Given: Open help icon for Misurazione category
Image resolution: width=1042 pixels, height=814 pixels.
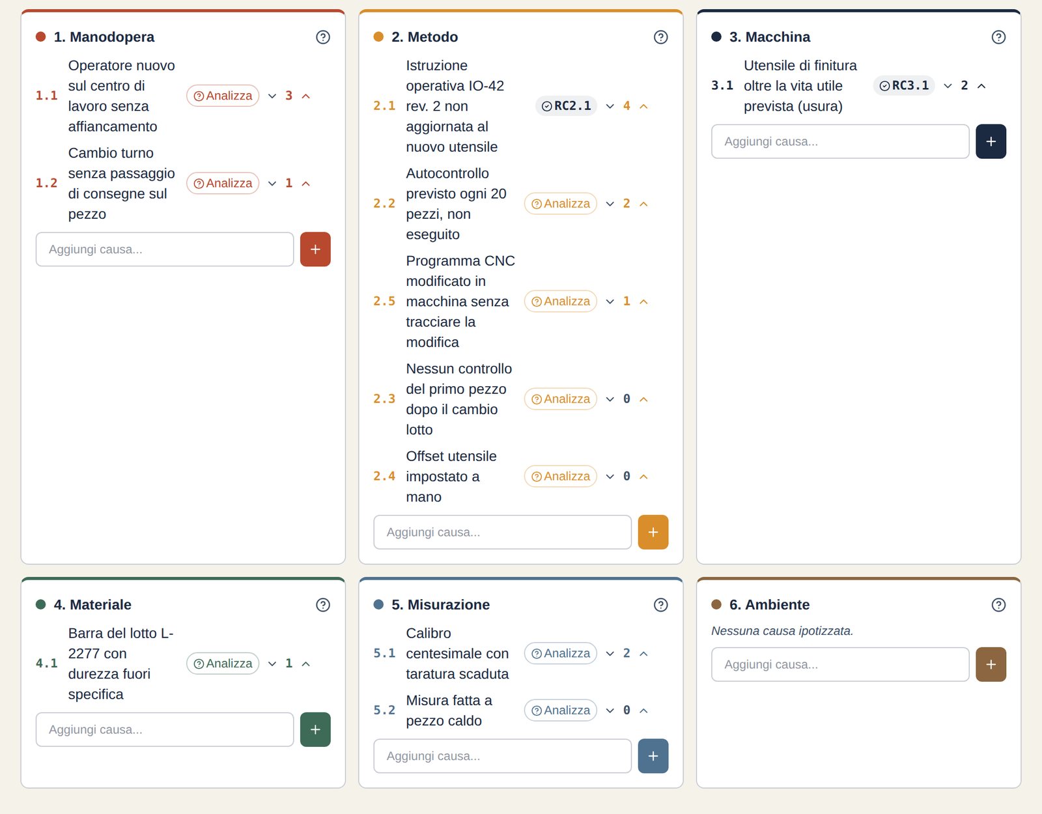Looking at the screenshot, I should point(661,605).
